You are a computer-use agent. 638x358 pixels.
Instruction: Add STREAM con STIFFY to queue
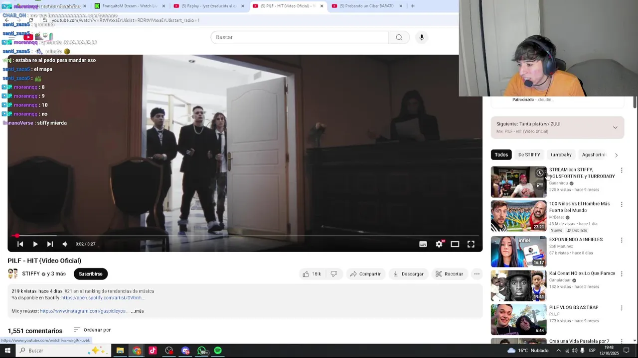[540, 185]
